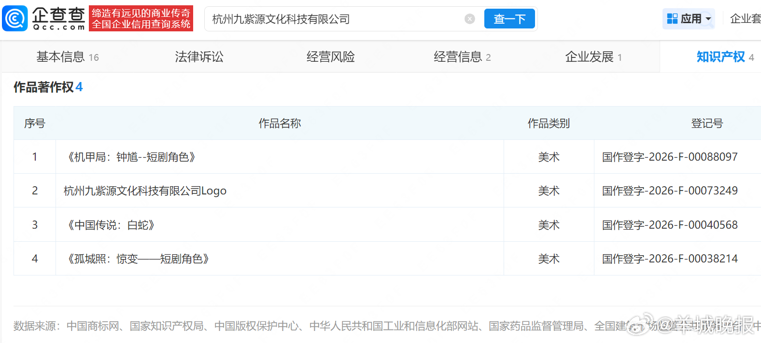Click registration number 国作登字-2026-F-00088097
This screenshot has width=761, height=343.
click(x=670, y=157)
